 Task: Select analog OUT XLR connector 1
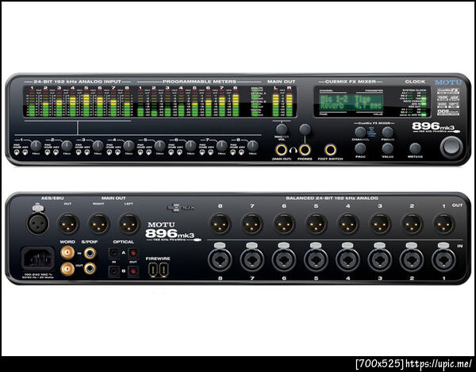[443, 224]
